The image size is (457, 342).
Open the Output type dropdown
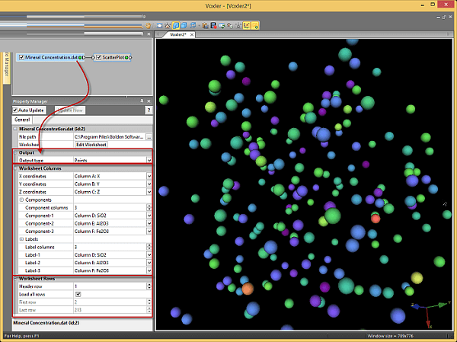pos(149,160)
